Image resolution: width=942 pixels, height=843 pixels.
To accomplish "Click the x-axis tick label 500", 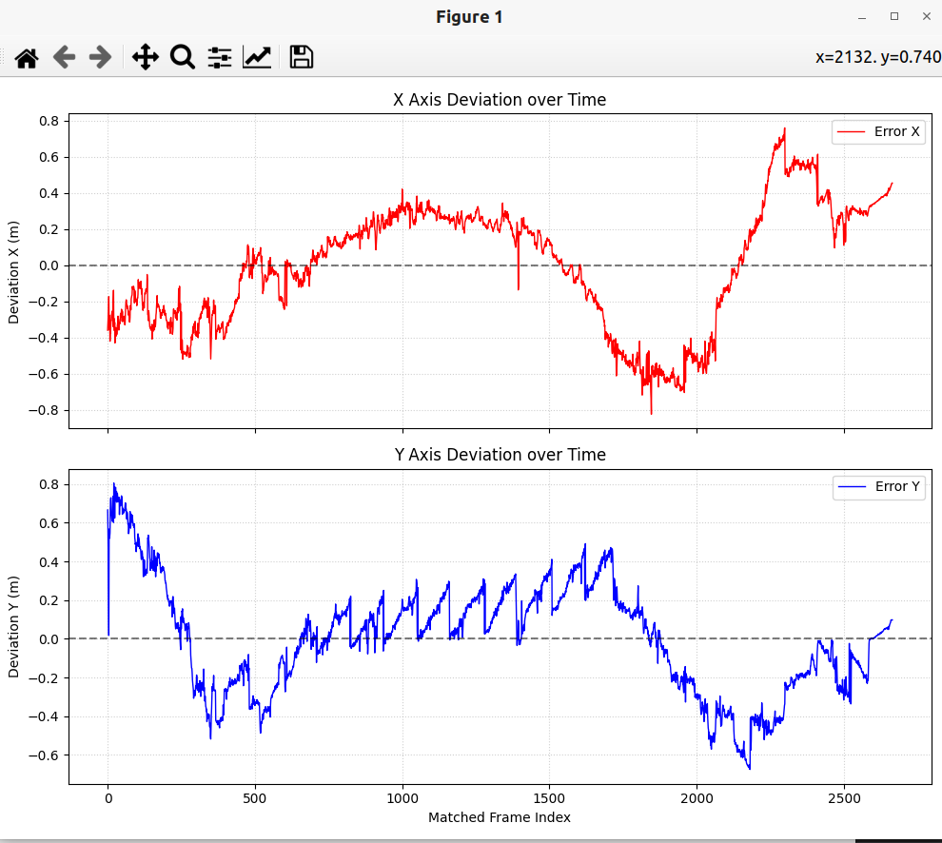I will tap(255, 798).
